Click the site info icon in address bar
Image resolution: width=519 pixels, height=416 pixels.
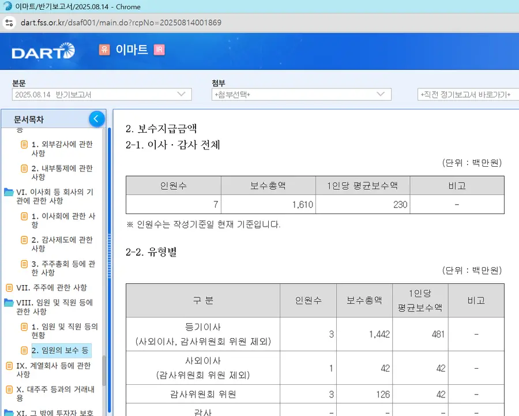click(9, 23)
